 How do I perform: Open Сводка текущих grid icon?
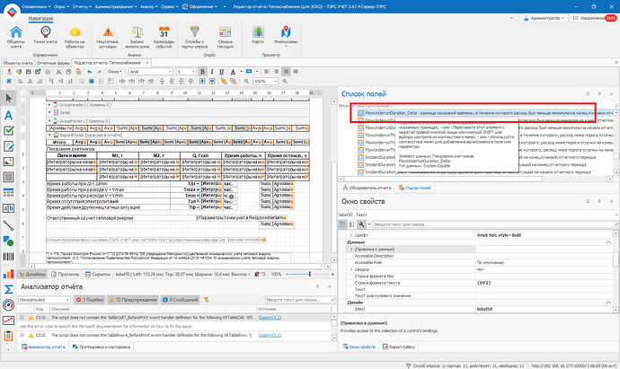coord(225,37)
